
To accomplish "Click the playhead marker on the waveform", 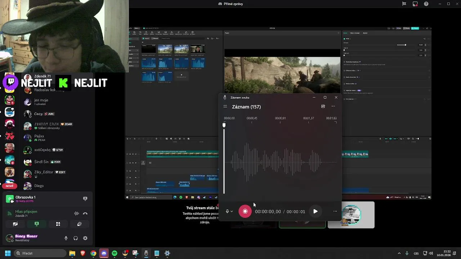I will 224,125.
